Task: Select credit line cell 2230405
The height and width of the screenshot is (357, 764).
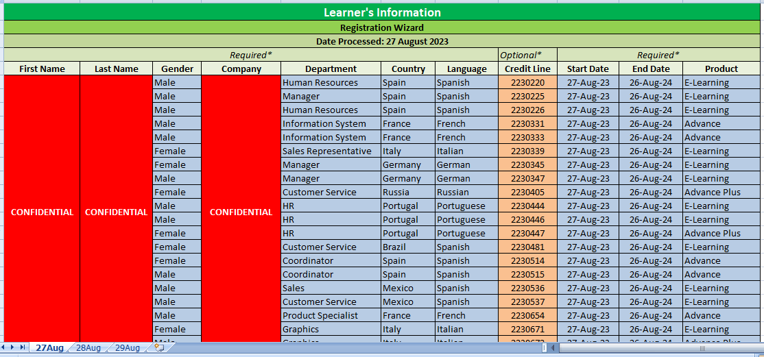Action: (527, 192)
